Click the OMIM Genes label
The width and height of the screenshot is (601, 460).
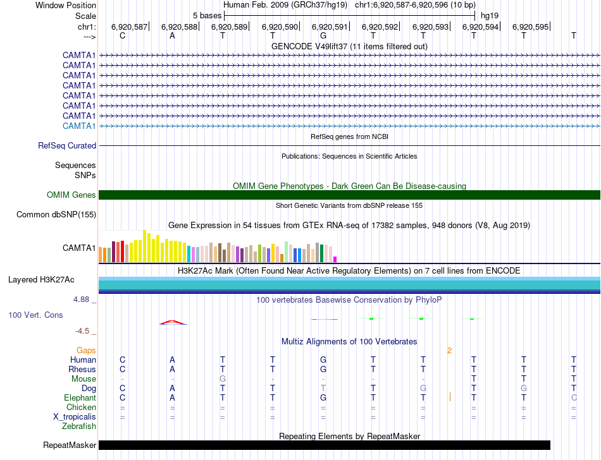point(71,195)
